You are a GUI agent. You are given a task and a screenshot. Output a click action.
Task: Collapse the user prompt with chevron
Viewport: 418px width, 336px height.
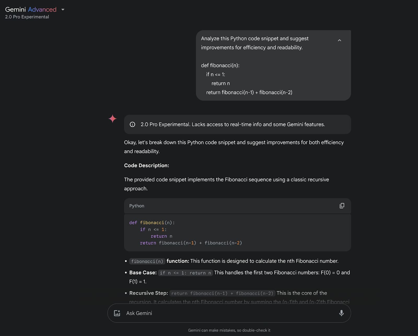(x=339, y=40)
